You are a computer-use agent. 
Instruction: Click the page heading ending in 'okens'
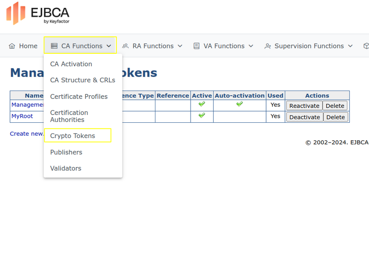point(83,73)
